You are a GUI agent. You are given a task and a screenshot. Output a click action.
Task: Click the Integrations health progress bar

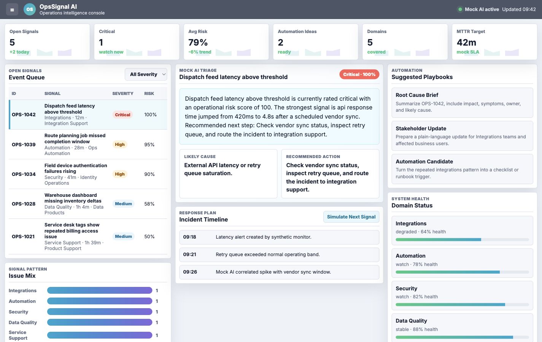(462, 240)
